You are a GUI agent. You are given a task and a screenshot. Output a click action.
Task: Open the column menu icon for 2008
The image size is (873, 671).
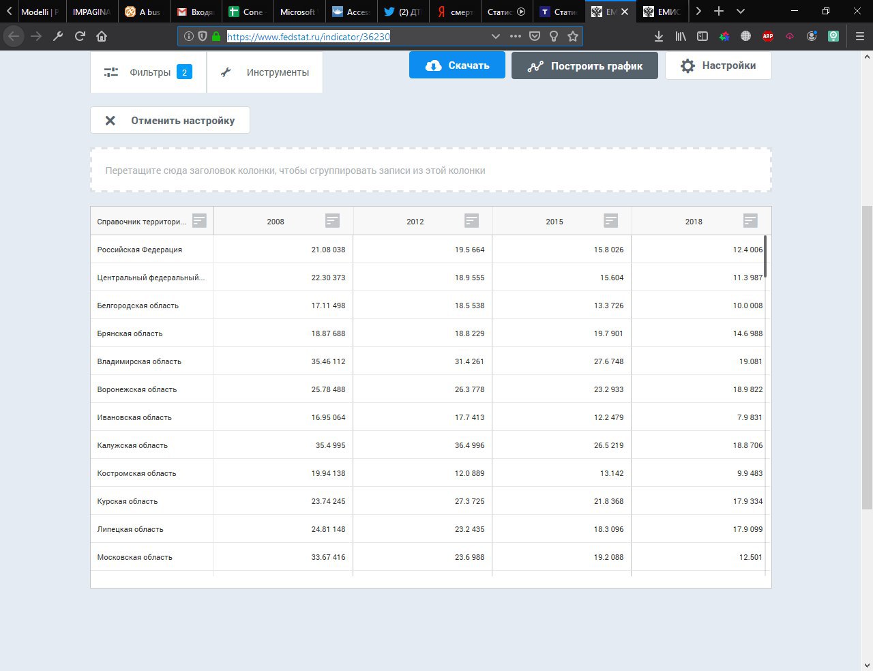click(332, 220)
